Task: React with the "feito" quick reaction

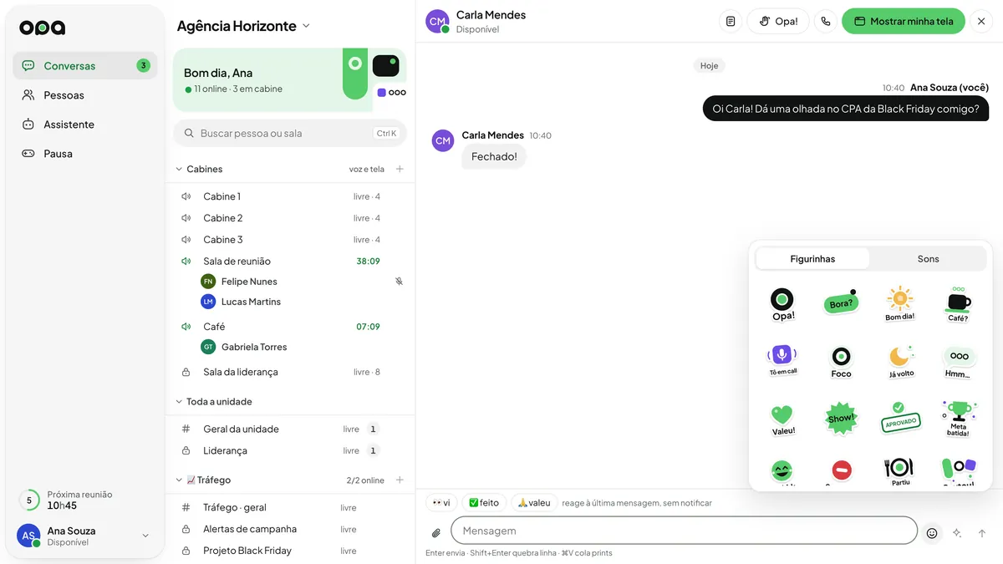Action: coord(484,503)
